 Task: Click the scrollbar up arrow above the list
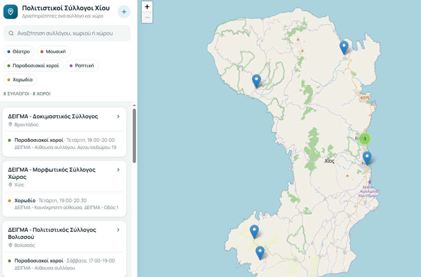point(134,105)
